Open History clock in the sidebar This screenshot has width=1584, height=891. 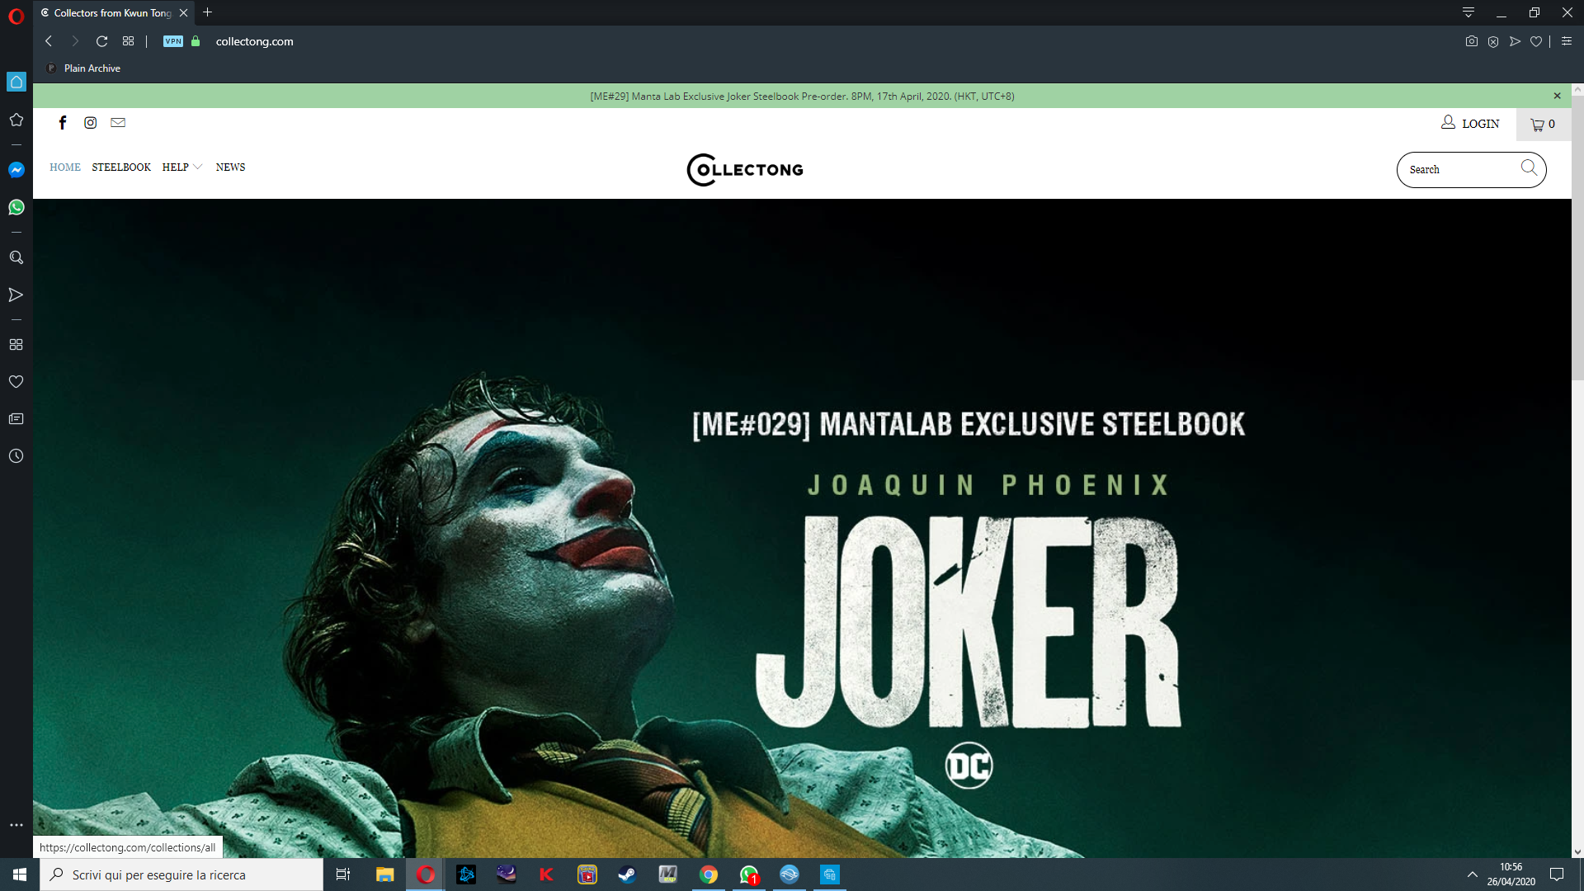[16, 456]
